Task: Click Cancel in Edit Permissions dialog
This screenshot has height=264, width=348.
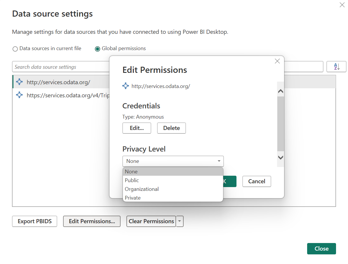Action: [257, 181]
